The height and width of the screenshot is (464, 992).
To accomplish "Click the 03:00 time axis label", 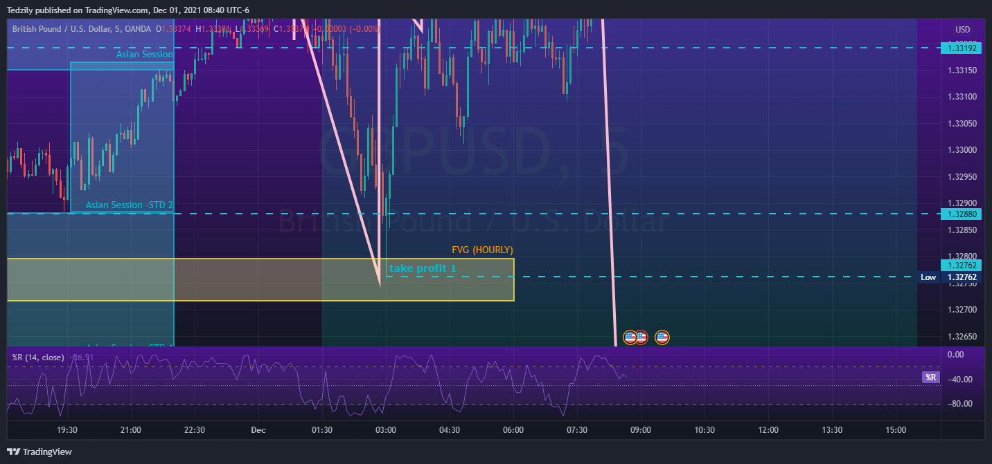I will coord(386,430).
